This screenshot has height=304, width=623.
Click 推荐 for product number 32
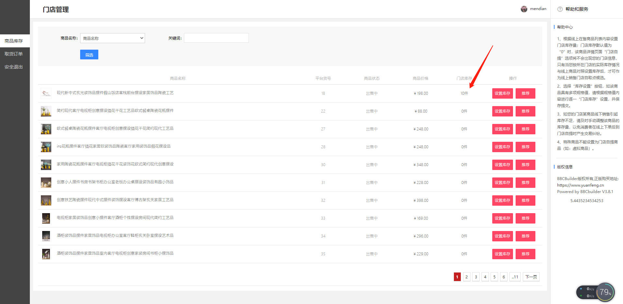(525, 201)
